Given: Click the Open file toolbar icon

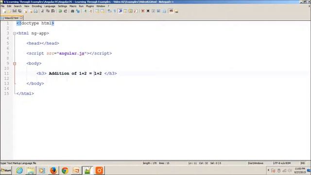Looking at the screenshot, I should 9,11.
